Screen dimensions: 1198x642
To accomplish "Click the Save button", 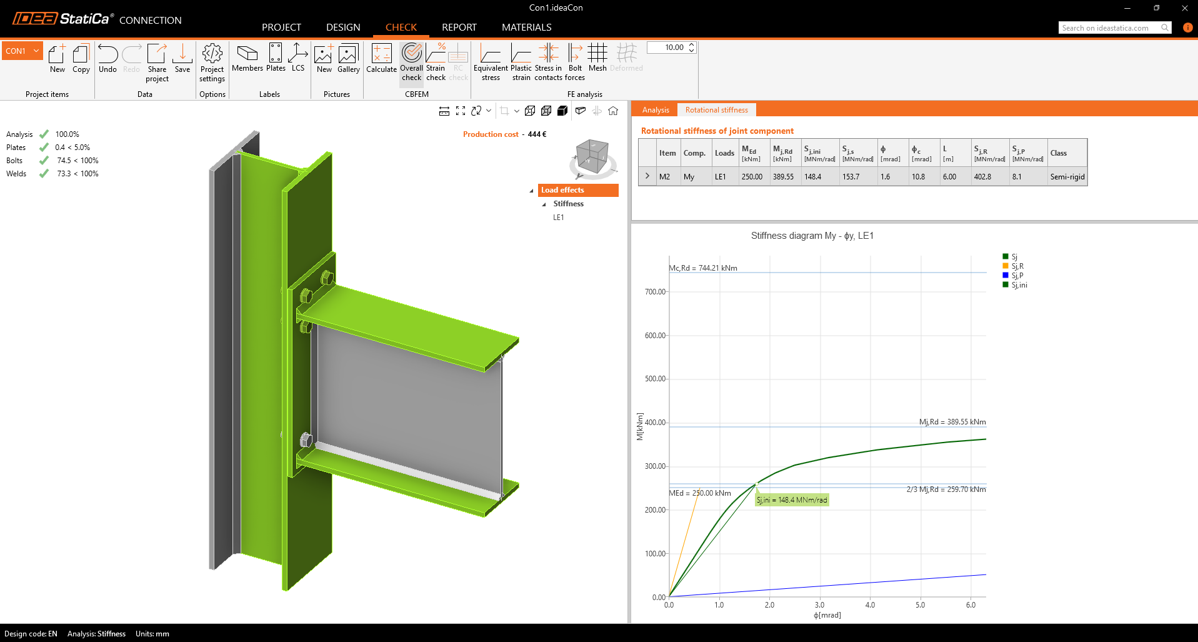I will pyautogui.click(x=182, y=59).
